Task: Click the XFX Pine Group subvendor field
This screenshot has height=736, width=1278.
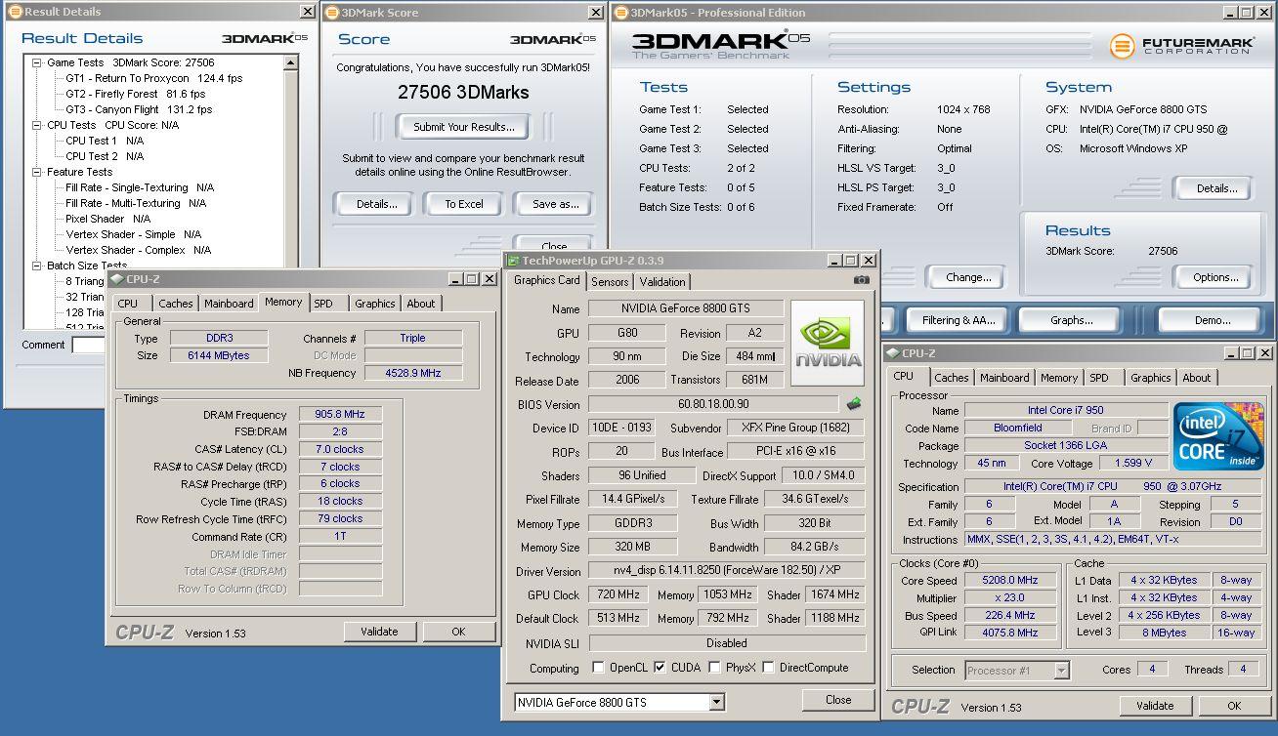Action: point(794,428)
